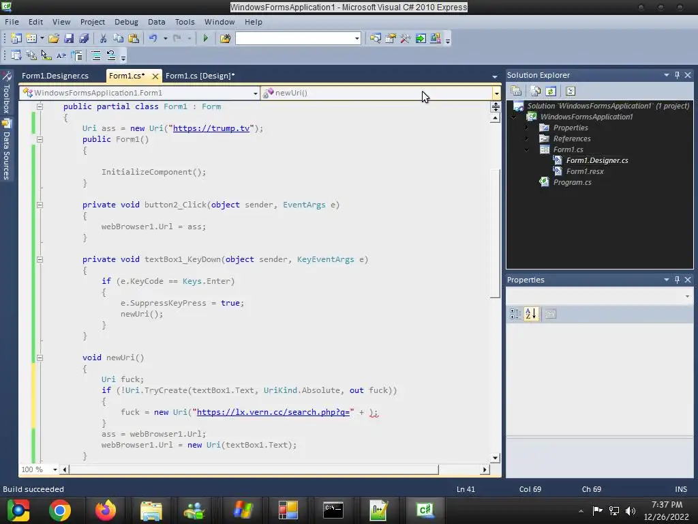Collapse the button2_Click method outline
Image resolution: width=698 pixels, height=524 pixels.
pos(40,205)
